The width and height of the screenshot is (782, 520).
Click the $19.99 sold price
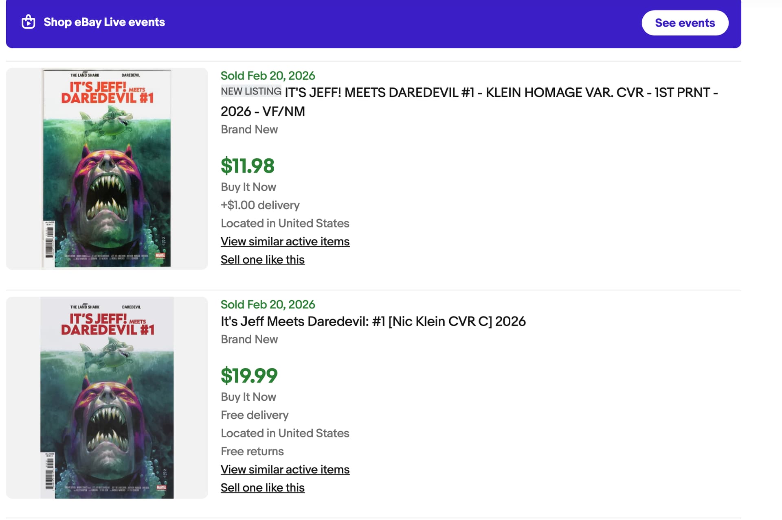(249, 376)
